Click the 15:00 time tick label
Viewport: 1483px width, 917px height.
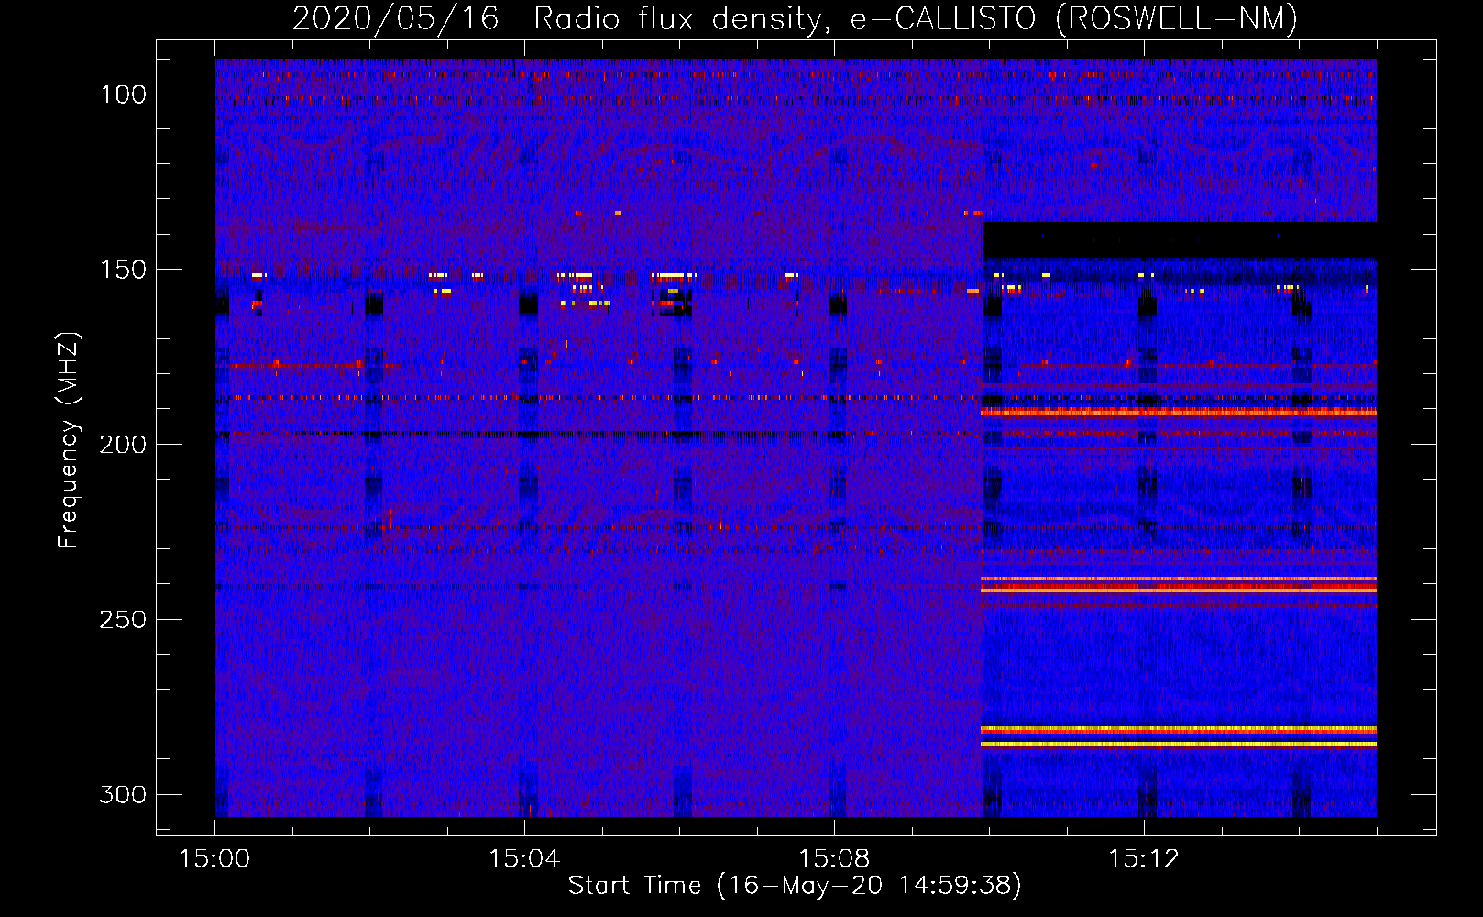[214, 859]
